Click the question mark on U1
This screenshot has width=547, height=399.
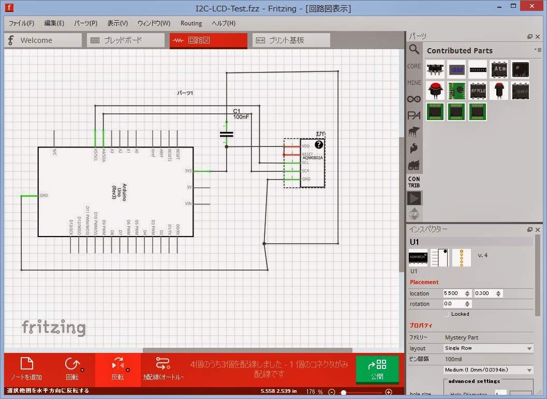click(x=319, y=144)
